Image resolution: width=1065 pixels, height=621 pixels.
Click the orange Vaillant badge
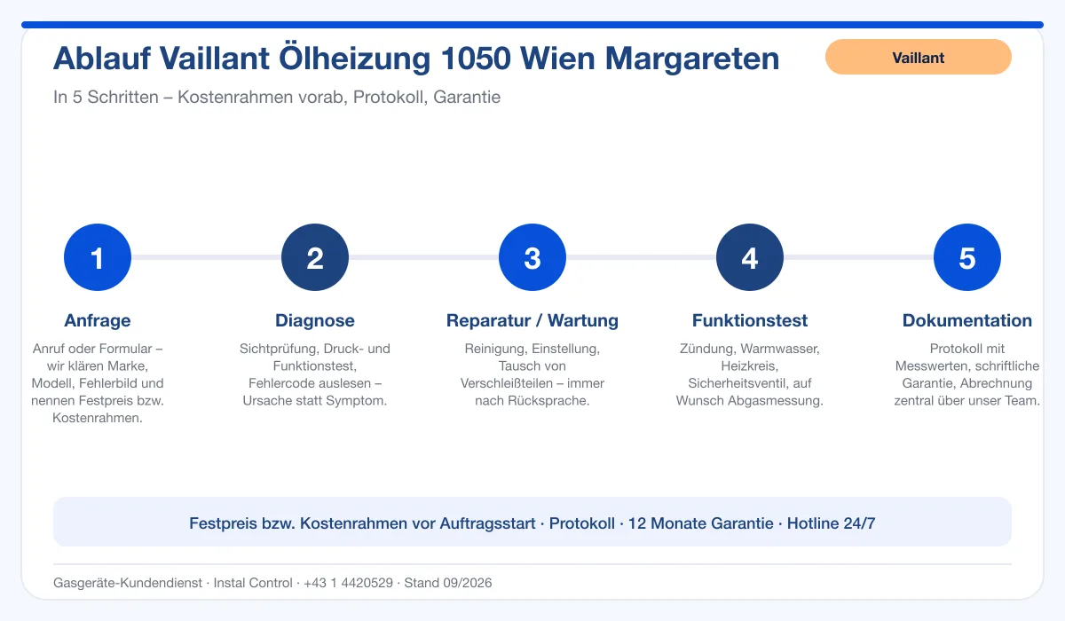[x=919, y=57]
